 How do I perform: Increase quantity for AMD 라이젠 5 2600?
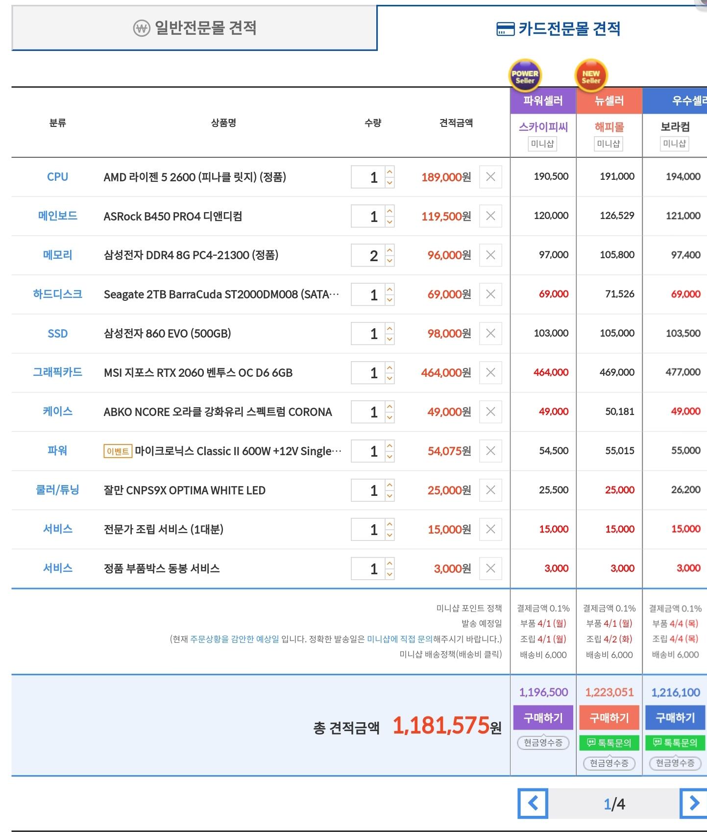click(x=390, y=171)
